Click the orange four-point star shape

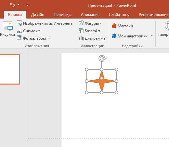(101, 81)
